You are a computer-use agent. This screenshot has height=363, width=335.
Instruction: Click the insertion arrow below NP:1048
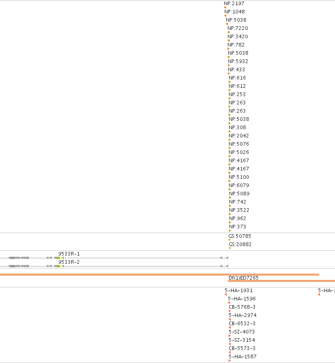tap(225, 16)
